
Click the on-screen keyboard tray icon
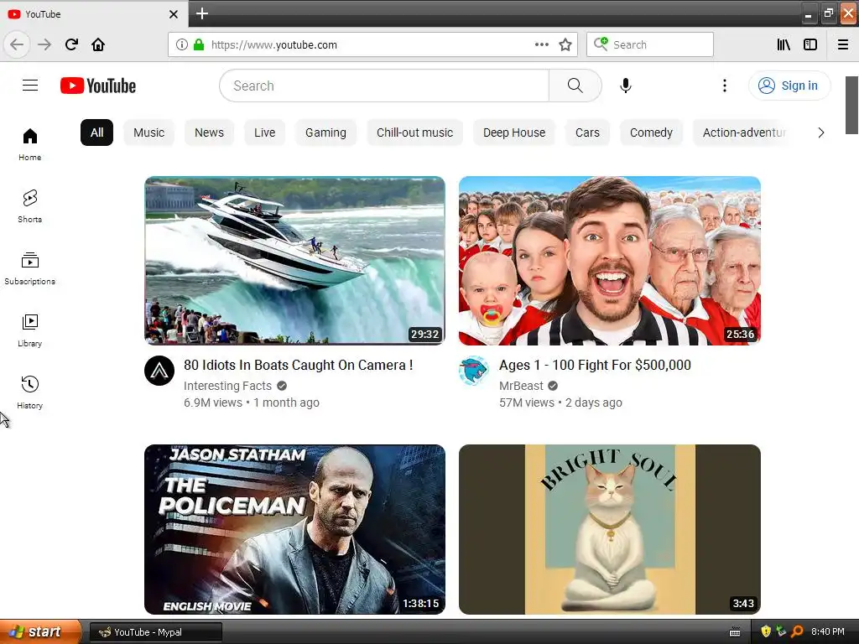pyautogui.click(x=735, y=632)
